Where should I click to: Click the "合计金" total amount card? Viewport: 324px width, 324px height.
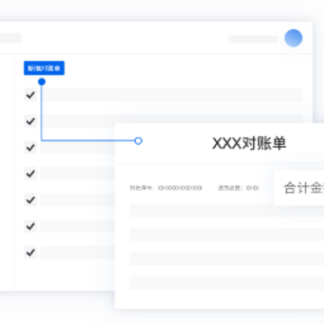[x=299, y=188]
